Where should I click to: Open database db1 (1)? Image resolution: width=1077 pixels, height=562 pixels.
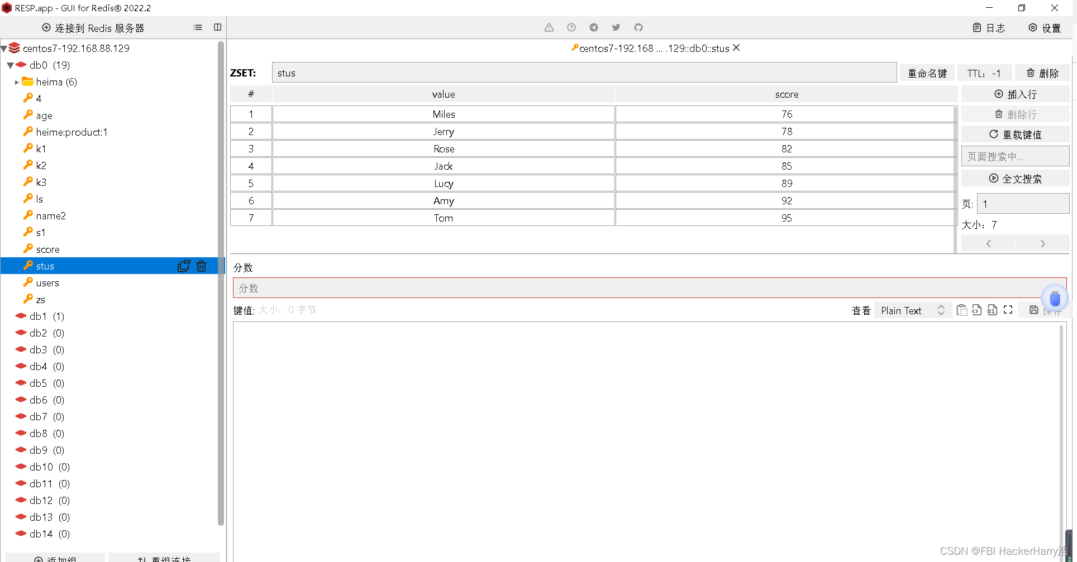click(47, 316)
